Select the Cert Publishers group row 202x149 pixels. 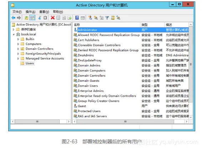pyautogui.click(x=131, y=40)
